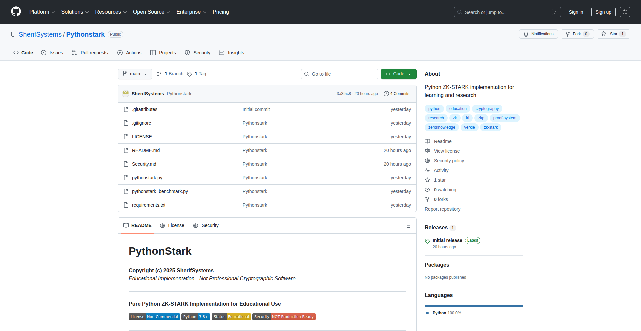The width and height of the screenshot is (641, 331).
Task: Open the License tab in README panel
Action: pos(172,226)
